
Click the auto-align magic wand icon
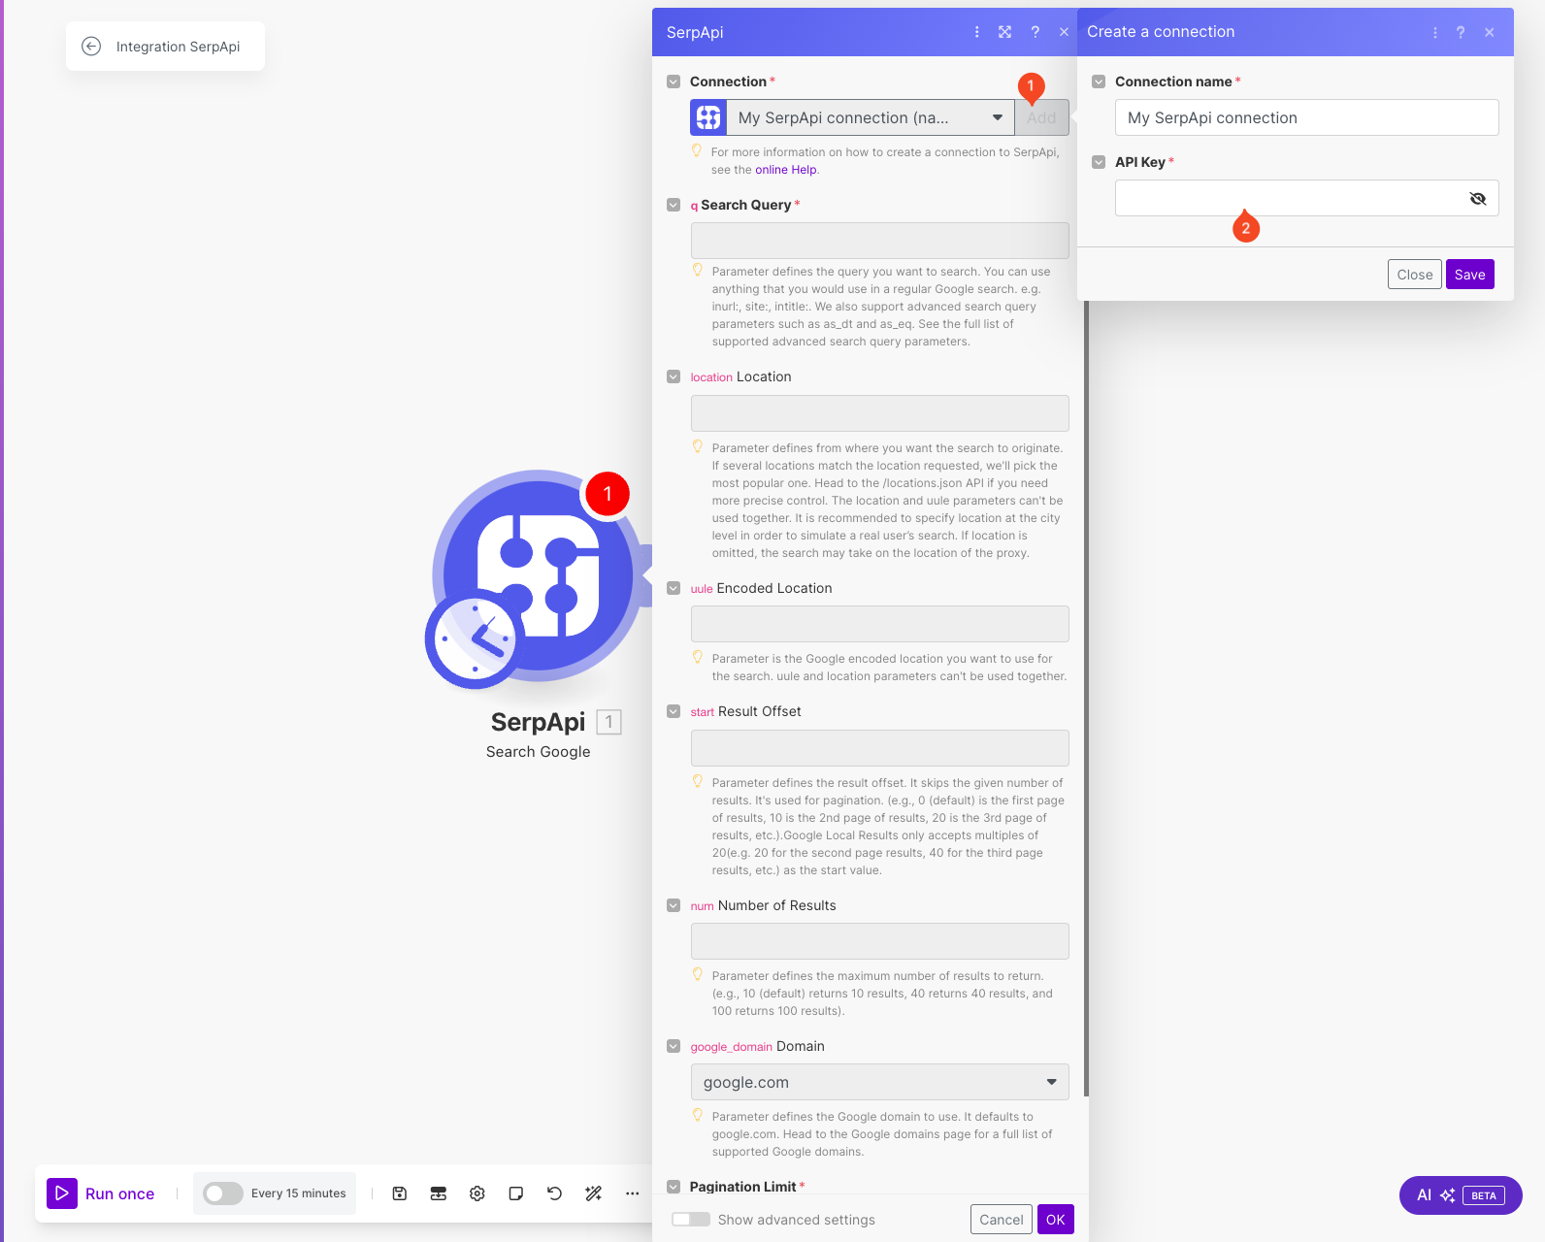(594, 1193)
